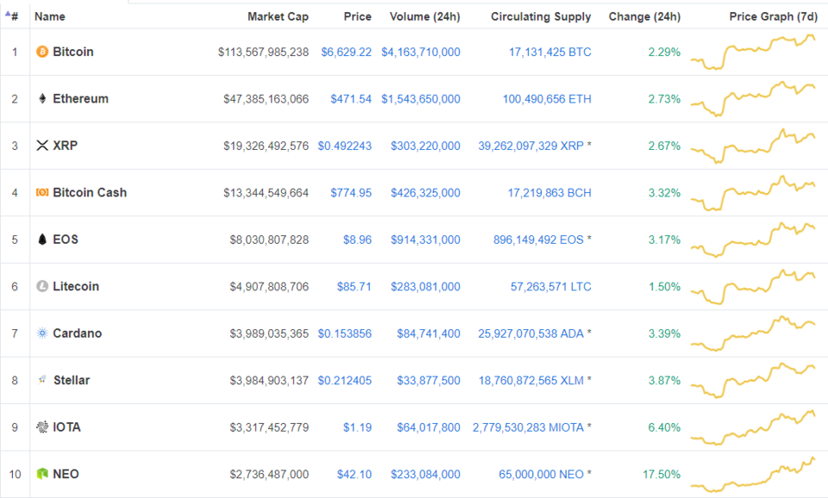Click Stellar price $0.212405
This screenshot has height=498, width=828.
pos(345,381)
